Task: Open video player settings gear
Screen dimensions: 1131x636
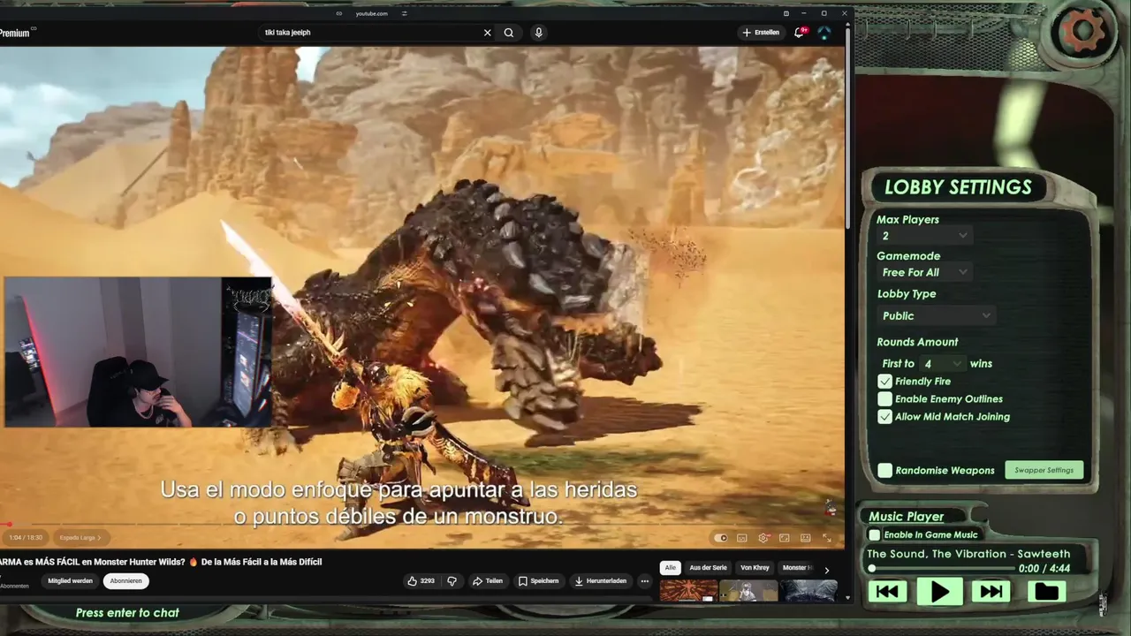Action: click(x=763, y=538)
